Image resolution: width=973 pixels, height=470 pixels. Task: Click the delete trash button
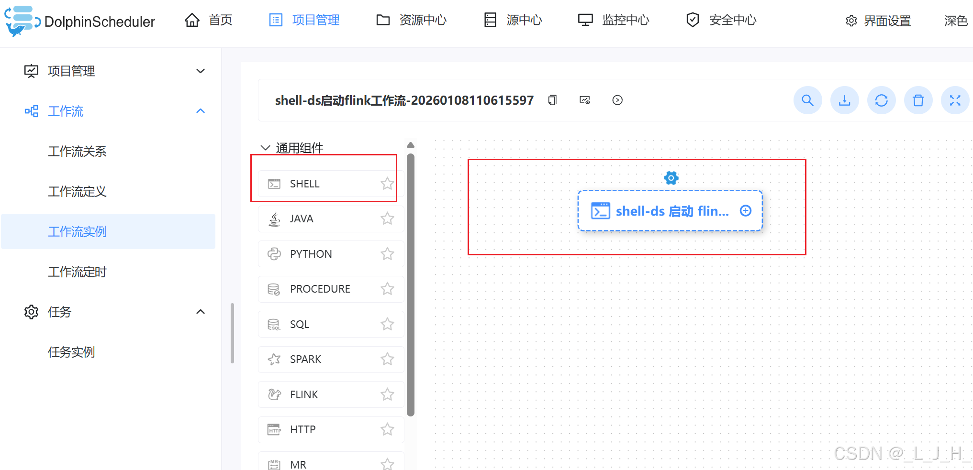[918, 100]
